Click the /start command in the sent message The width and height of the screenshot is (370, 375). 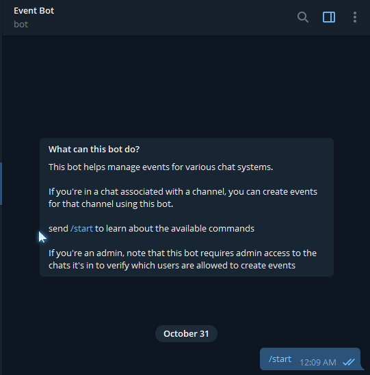(280, 359)
